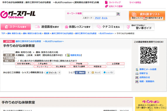
Task: Click the keyword search submit icon
Action: [x=118, y=14]
